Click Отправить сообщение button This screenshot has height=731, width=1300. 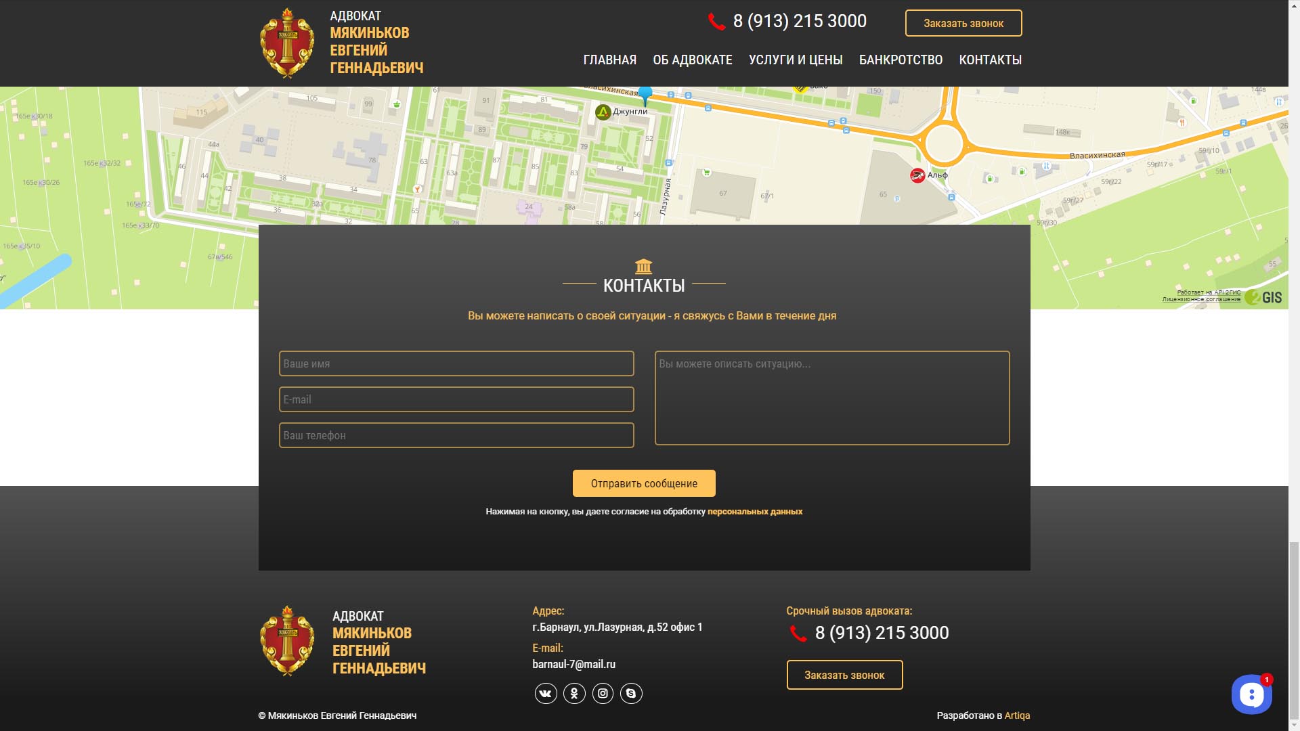click(x=644, y=483)
